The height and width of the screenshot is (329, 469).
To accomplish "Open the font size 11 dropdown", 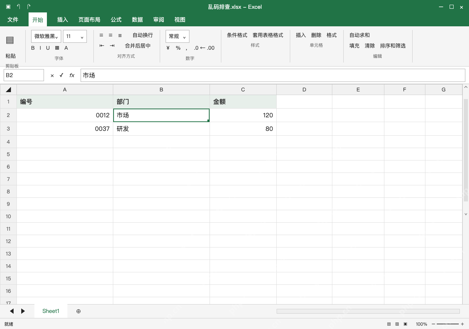I will 75,36.
